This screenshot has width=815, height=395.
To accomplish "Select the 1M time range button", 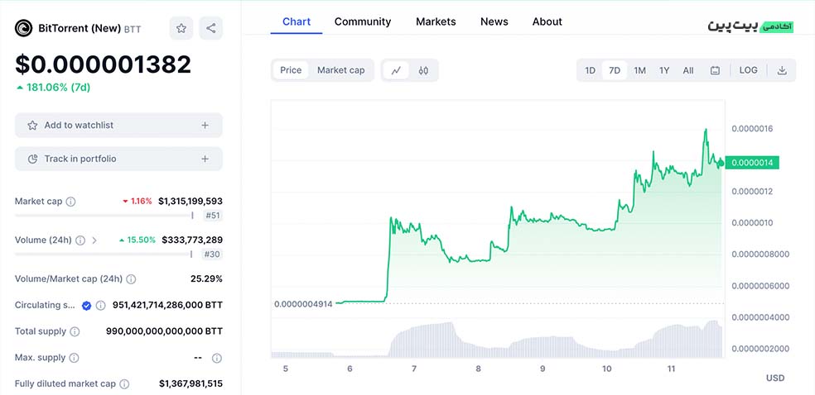I will tap(639, 70).
